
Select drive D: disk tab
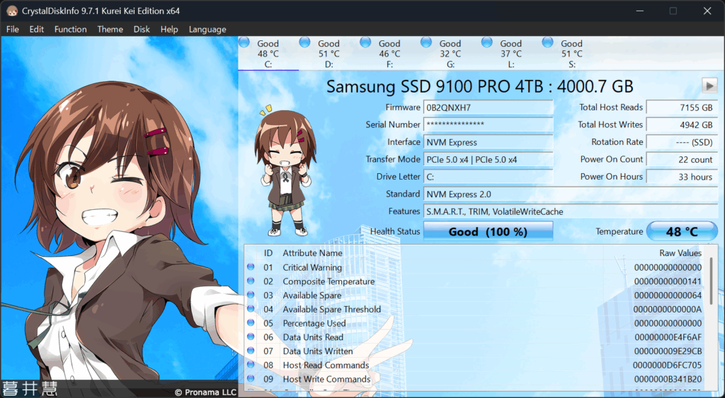coord(329,54)
